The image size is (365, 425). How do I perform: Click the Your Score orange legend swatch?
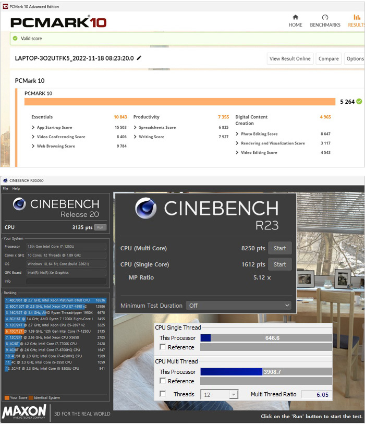[x=7, y=398]
